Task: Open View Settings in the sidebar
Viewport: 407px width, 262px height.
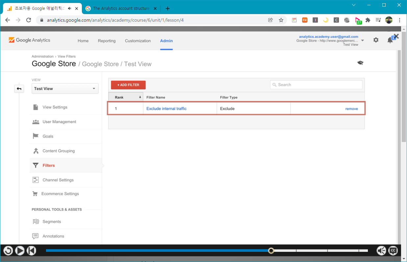Action: 55,107
